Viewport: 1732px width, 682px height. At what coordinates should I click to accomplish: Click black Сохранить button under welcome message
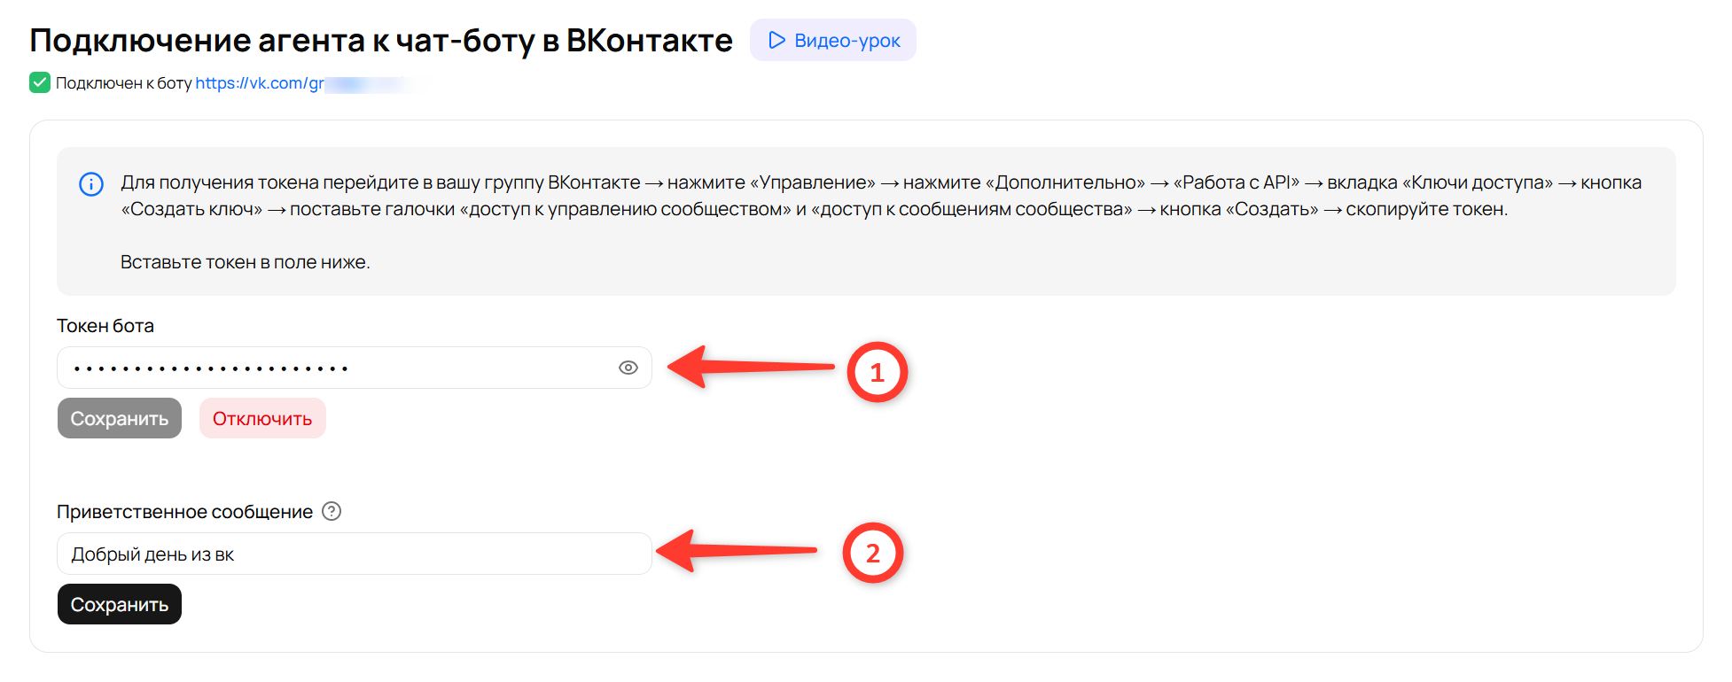click(120, 604)
